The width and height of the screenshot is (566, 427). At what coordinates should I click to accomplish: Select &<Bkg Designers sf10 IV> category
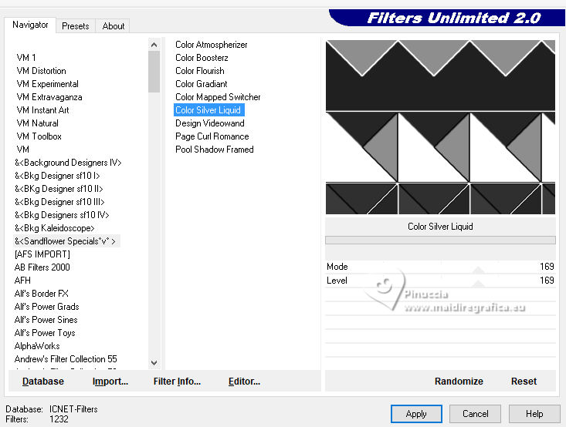point(62,215)
